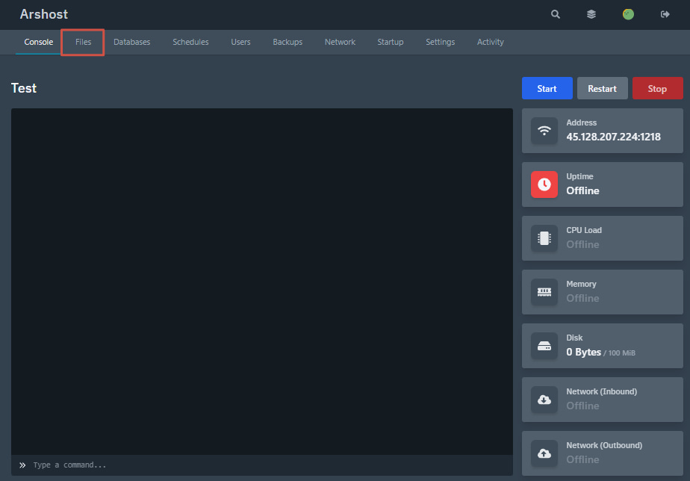Open the Databases tab

tap(131, 42)
